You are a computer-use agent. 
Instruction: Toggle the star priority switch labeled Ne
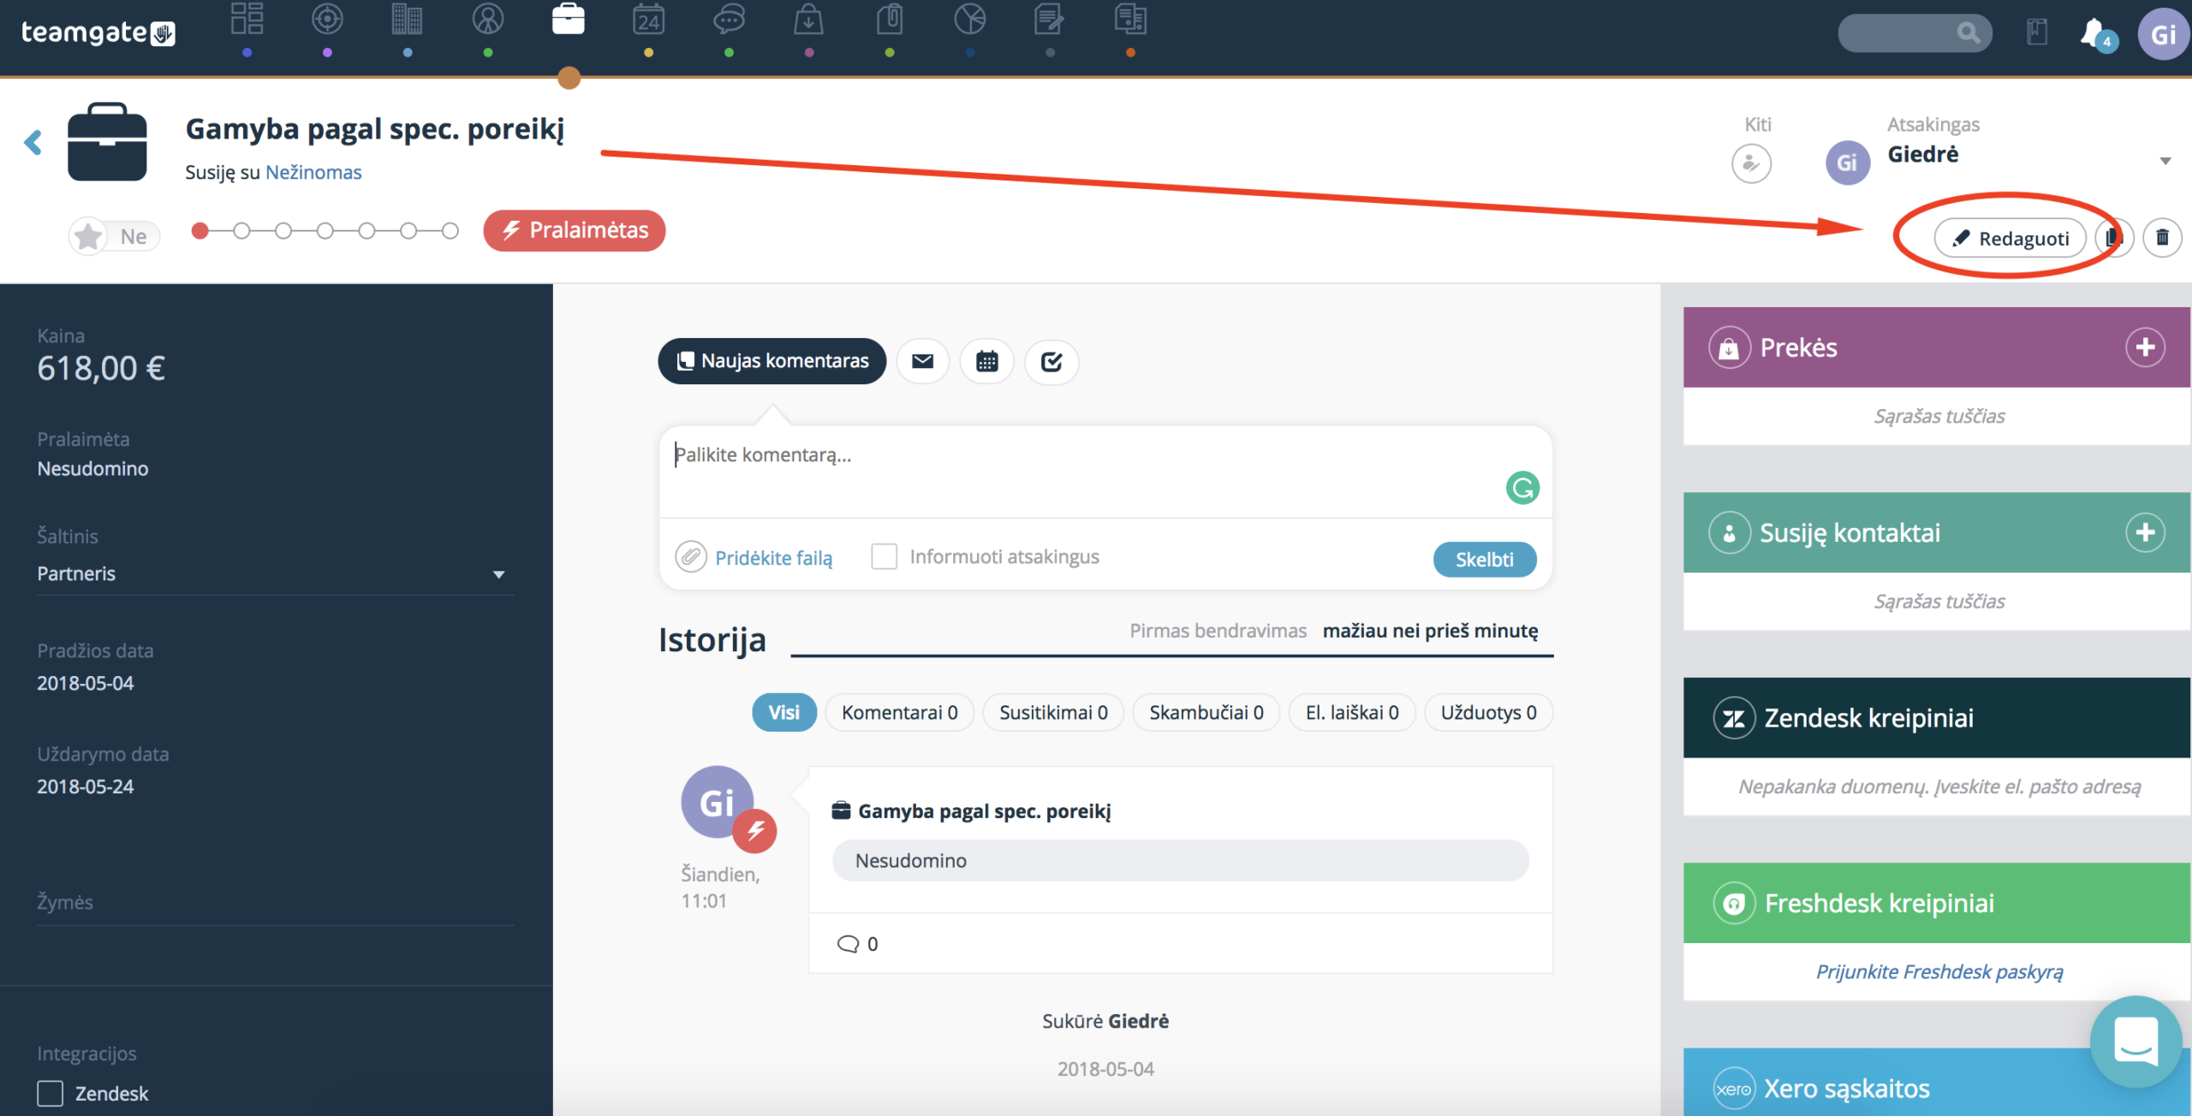click(x=114, y=236)
